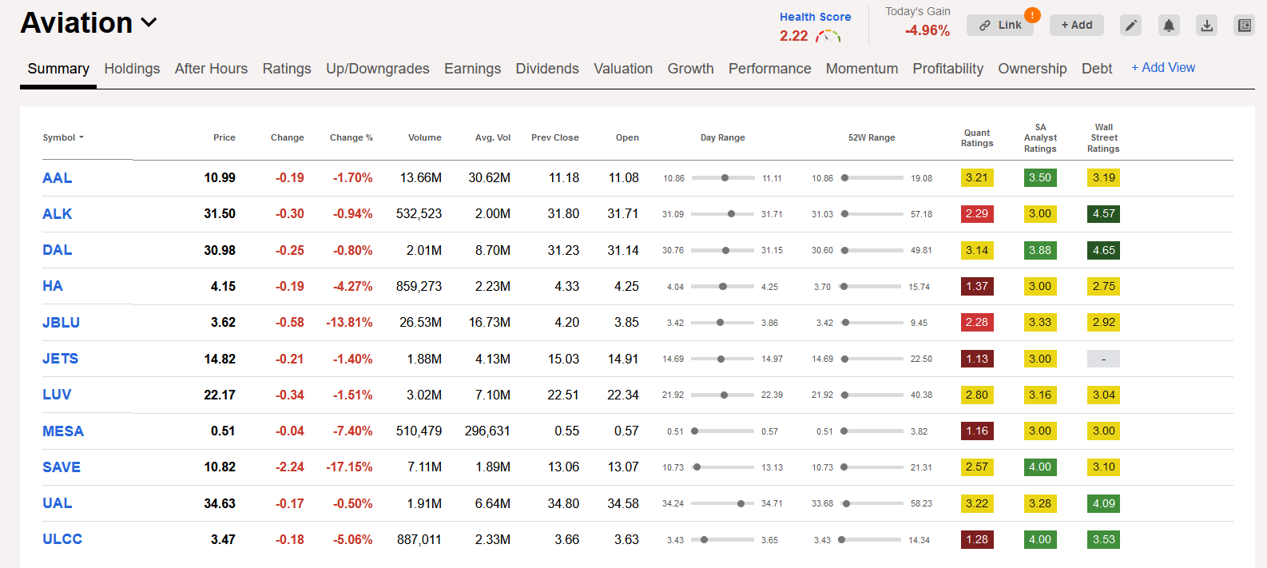Switch to the Holdings tab
Screen dimensions: 1267x568
132,69
